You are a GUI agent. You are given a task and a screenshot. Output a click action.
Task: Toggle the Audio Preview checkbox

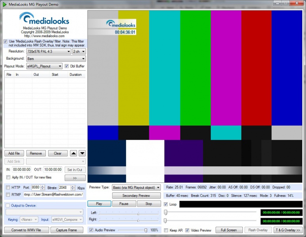(x=91, y=230)
